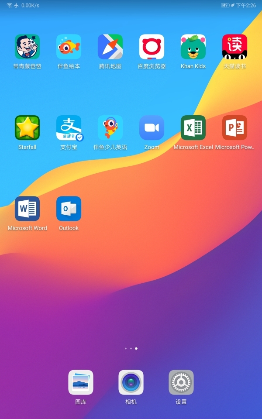Launch 百度浏览器 browser

tap(152, 47)
